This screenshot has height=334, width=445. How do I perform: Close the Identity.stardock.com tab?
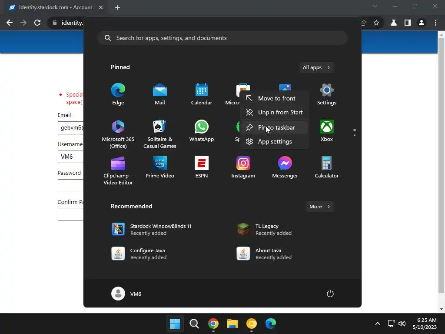tap(101, 7)
